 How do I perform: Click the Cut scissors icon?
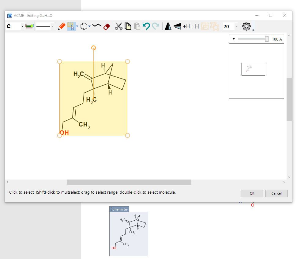tap(118, 26)
